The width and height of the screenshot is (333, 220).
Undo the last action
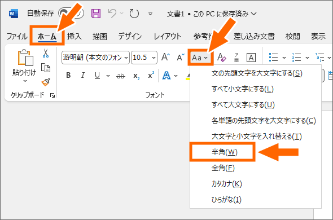coord(112,14)
